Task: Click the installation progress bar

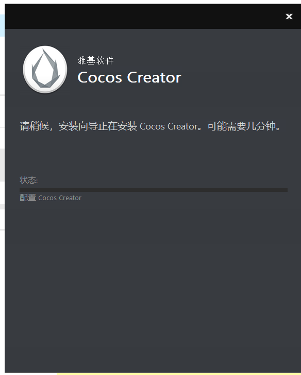Action: coord(154,190)
